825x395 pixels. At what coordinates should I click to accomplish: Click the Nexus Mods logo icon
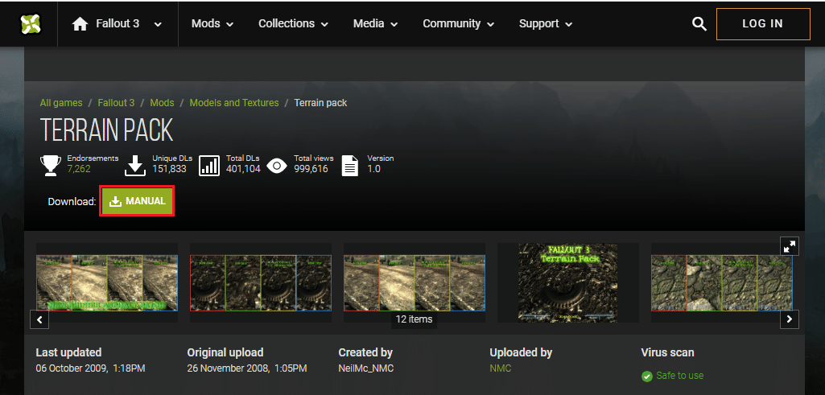click(30, 23)
